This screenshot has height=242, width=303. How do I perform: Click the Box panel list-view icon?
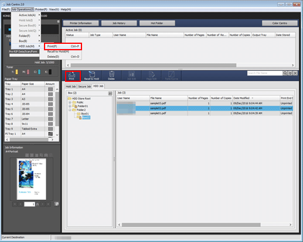click(110, 94)
